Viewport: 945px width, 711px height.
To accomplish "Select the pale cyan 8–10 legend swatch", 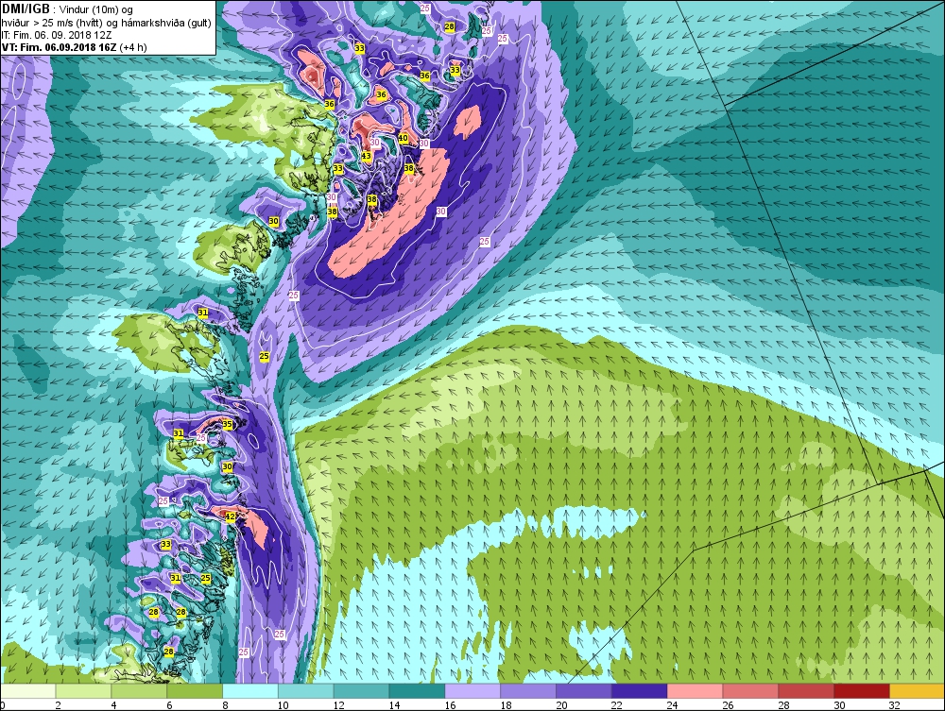I will (250, 691).
